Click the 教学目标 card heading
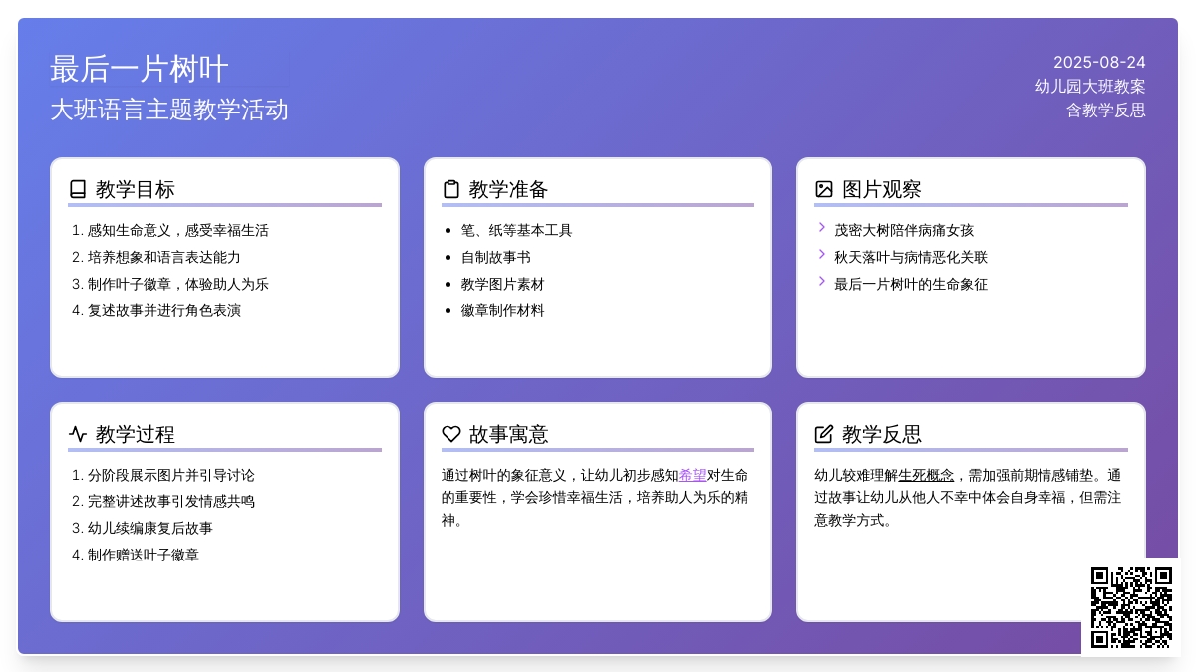The width and height of the screenshot is (1196, 672). 136,189
